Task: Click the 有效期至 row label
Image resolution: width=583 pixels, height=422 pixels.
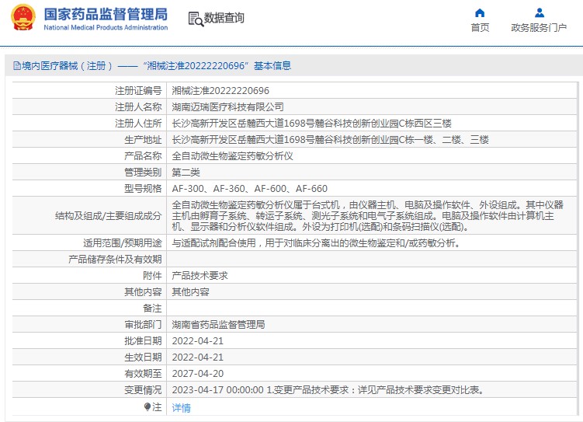Action: point(143,374)
